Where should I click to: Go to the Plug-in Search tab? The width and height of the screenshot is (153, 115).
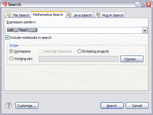[x=109, y=15]
